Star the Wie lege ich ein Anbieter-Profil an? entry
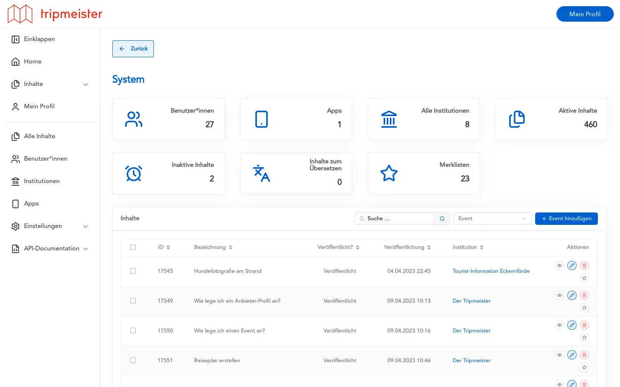The height and width of the screenshot is (387, 620). (584, 308)
